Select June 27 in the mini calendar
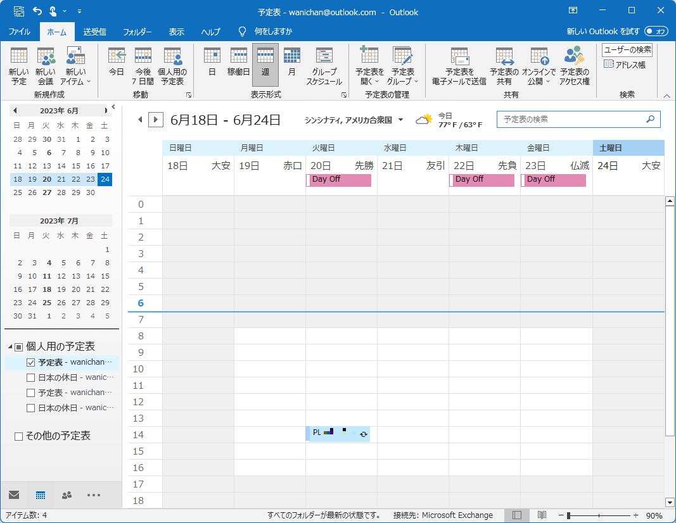The image size is (676, 523). (x=47, y=192)
